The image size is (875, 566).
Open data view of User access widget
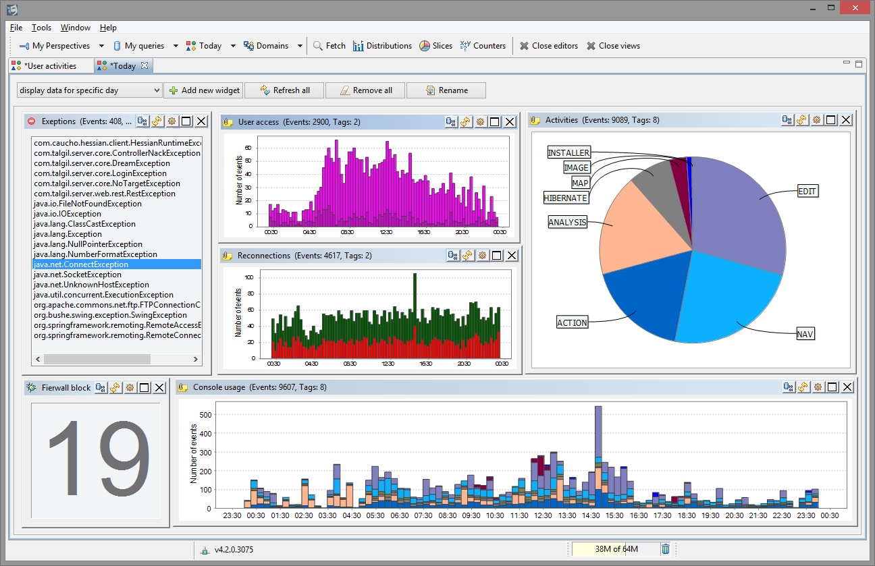[452, 122]
